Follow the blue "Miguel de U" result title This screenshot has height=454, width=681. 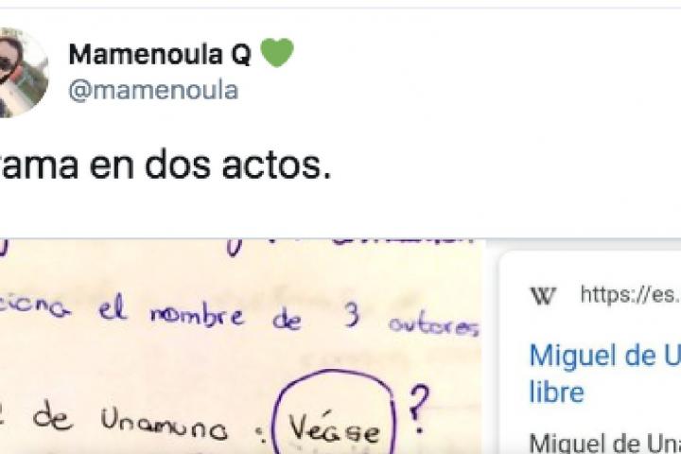click(x=604, y=356)
